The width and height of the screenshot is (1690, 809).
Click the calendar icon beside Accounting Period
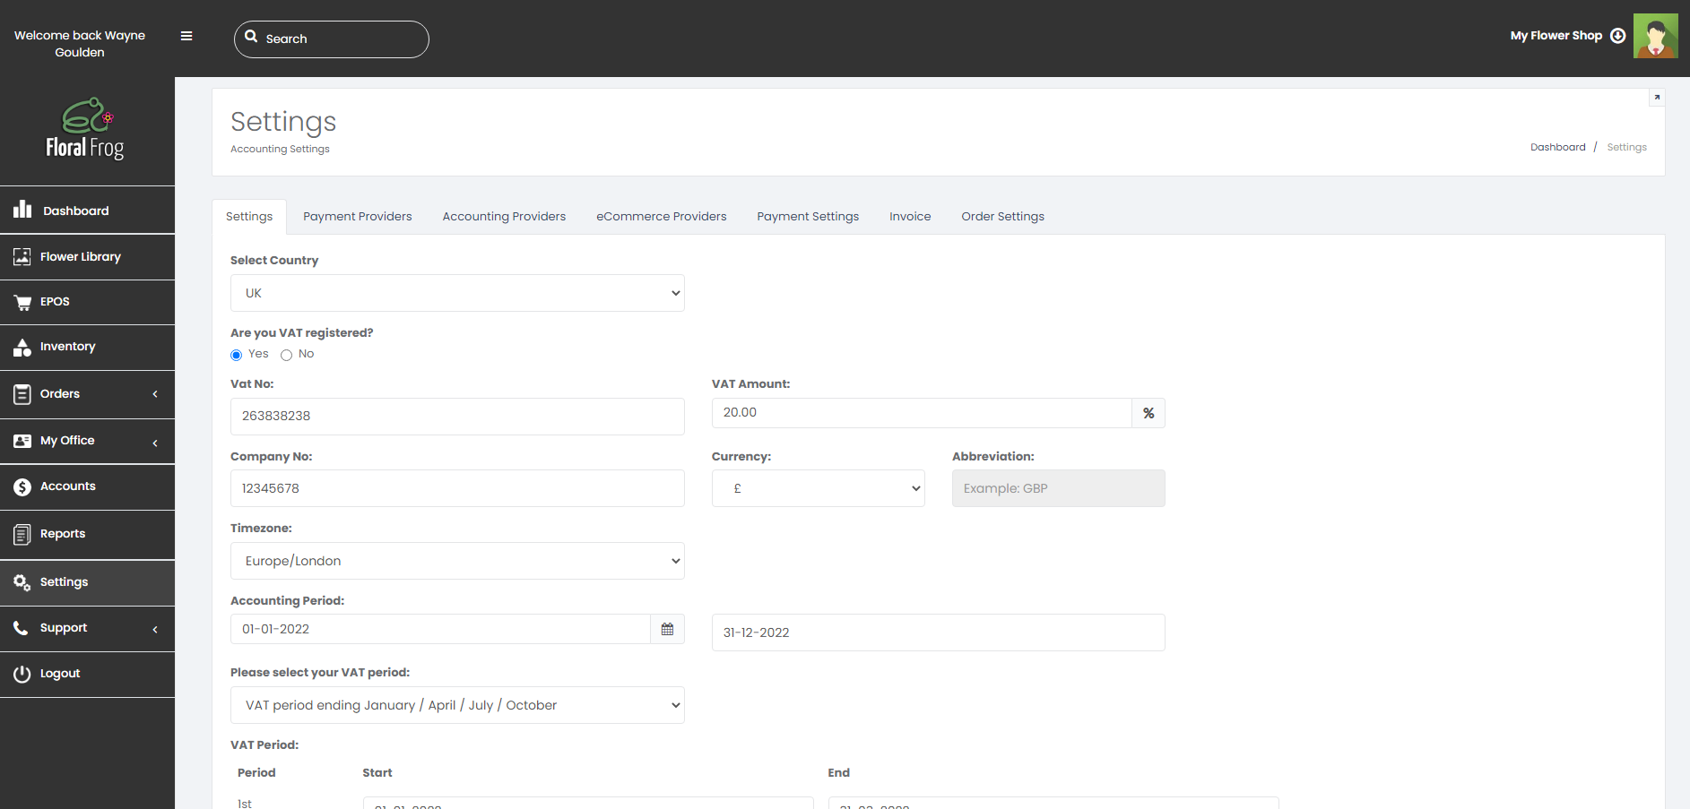point(667,628)
